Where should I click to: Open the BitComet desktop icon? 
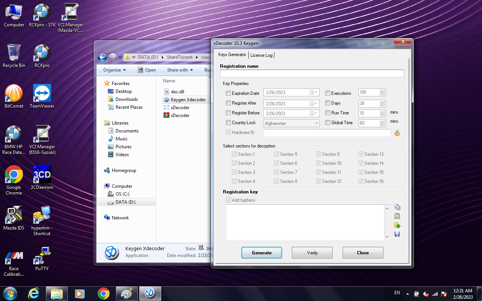coord(14,97)
